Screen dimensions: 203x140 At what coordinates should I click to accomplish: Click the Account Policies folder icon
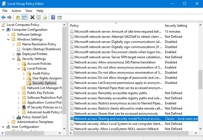click(24, 64)
